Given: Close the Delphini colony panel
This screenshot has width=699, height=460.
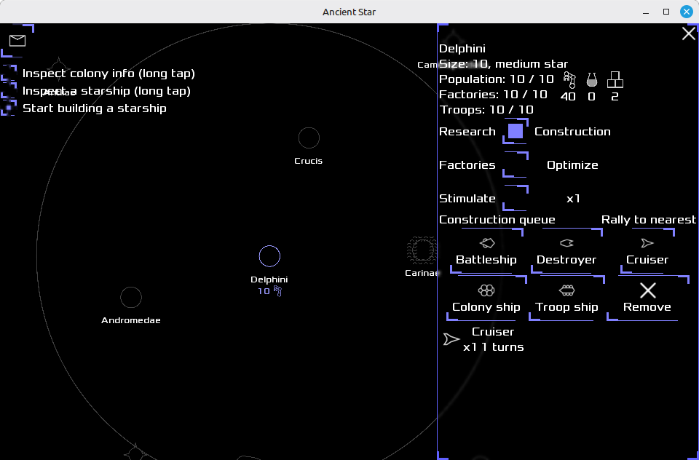Looking at the screenshot, I should pos(688,33).
